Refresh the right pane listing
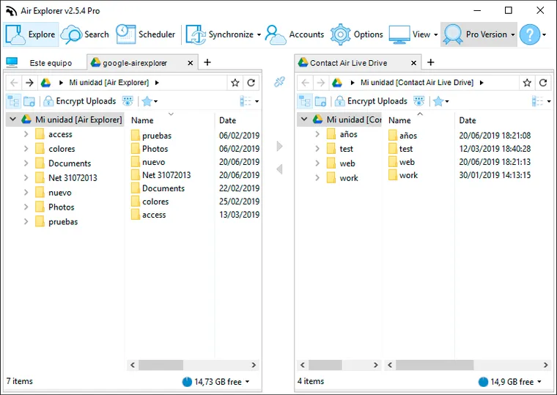Screen dimensions: 557x395 pos(543,83)
